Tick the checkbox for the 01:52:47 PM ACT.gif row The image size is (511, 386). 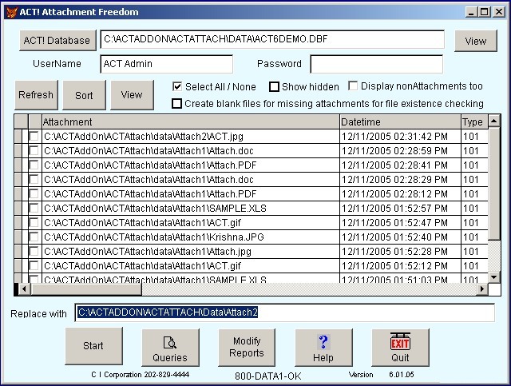pyautogui.click(x=34, y=222)
